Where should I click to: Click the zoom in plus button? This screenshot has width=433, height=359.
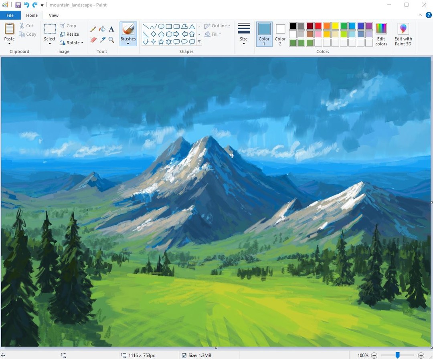pos(421,355)
